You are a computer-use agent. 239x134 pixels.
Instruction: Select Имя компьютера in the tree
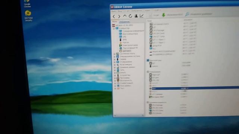click(x=130, y=34)
